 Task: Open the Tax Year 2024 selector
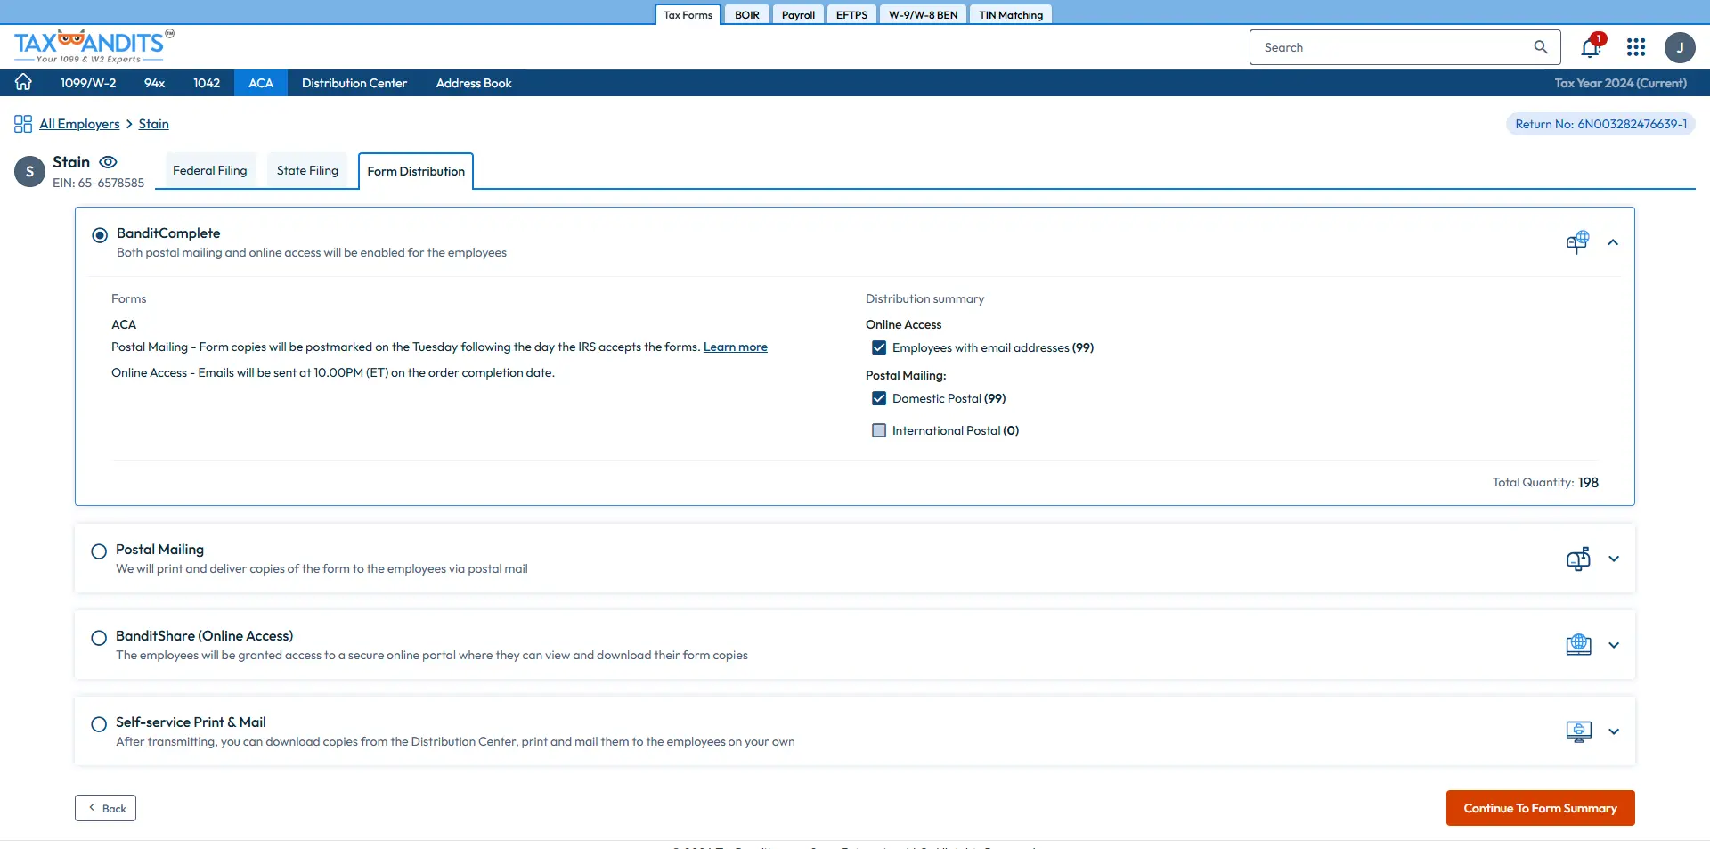point(1620,83)
